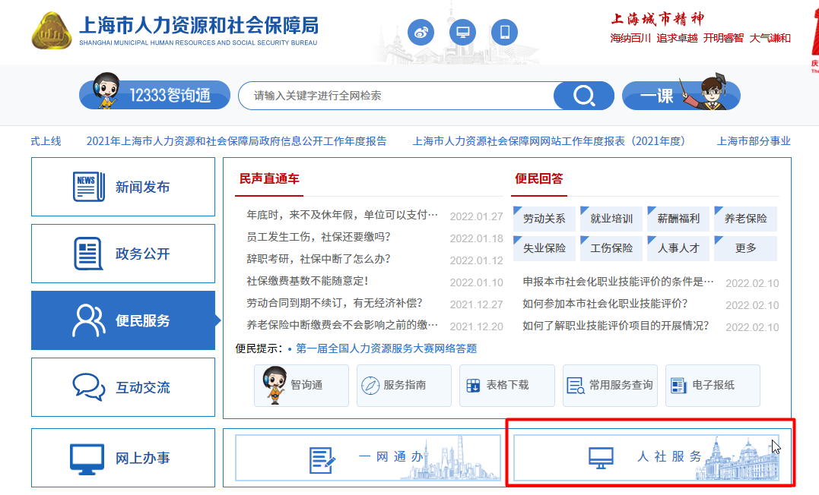Select the 养老保险 category tag
Image resolution: width=819 pixels, height=495 pixels.
745,219
